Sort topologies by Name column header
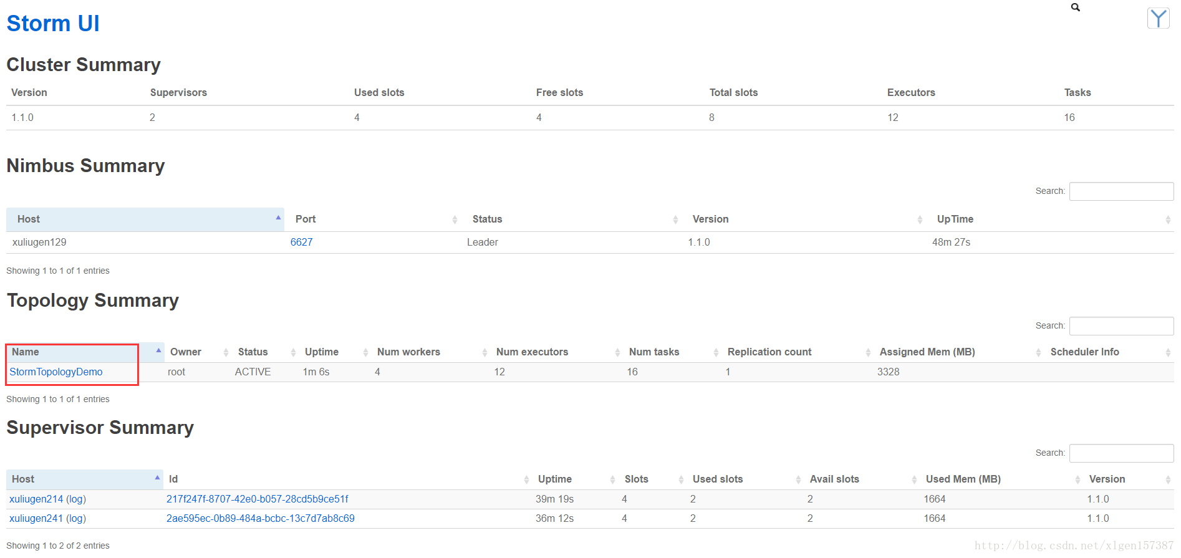This screenshot has width=1181, height=558. click(x=26, y=352)
